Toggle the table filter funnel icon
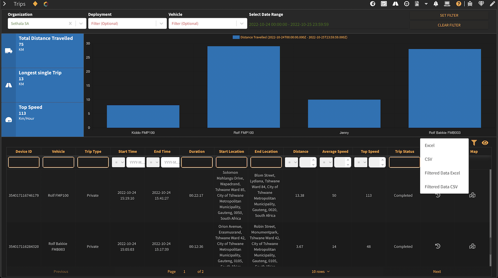 pos(474,143)
